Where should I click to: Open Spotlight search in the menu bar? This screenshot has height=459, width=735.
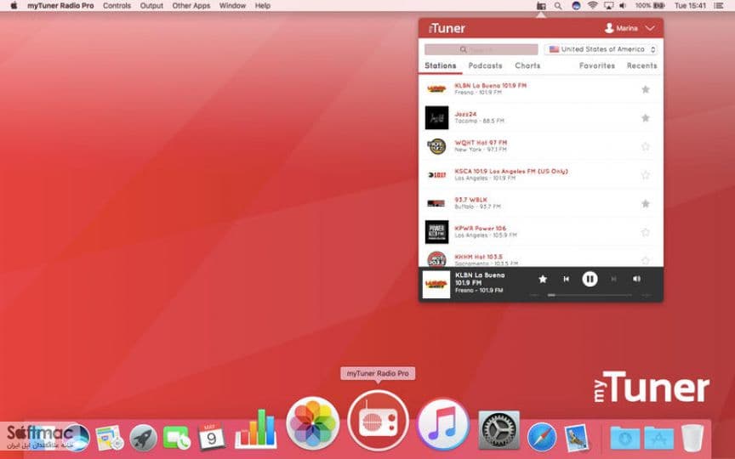(x=558, y=6)
